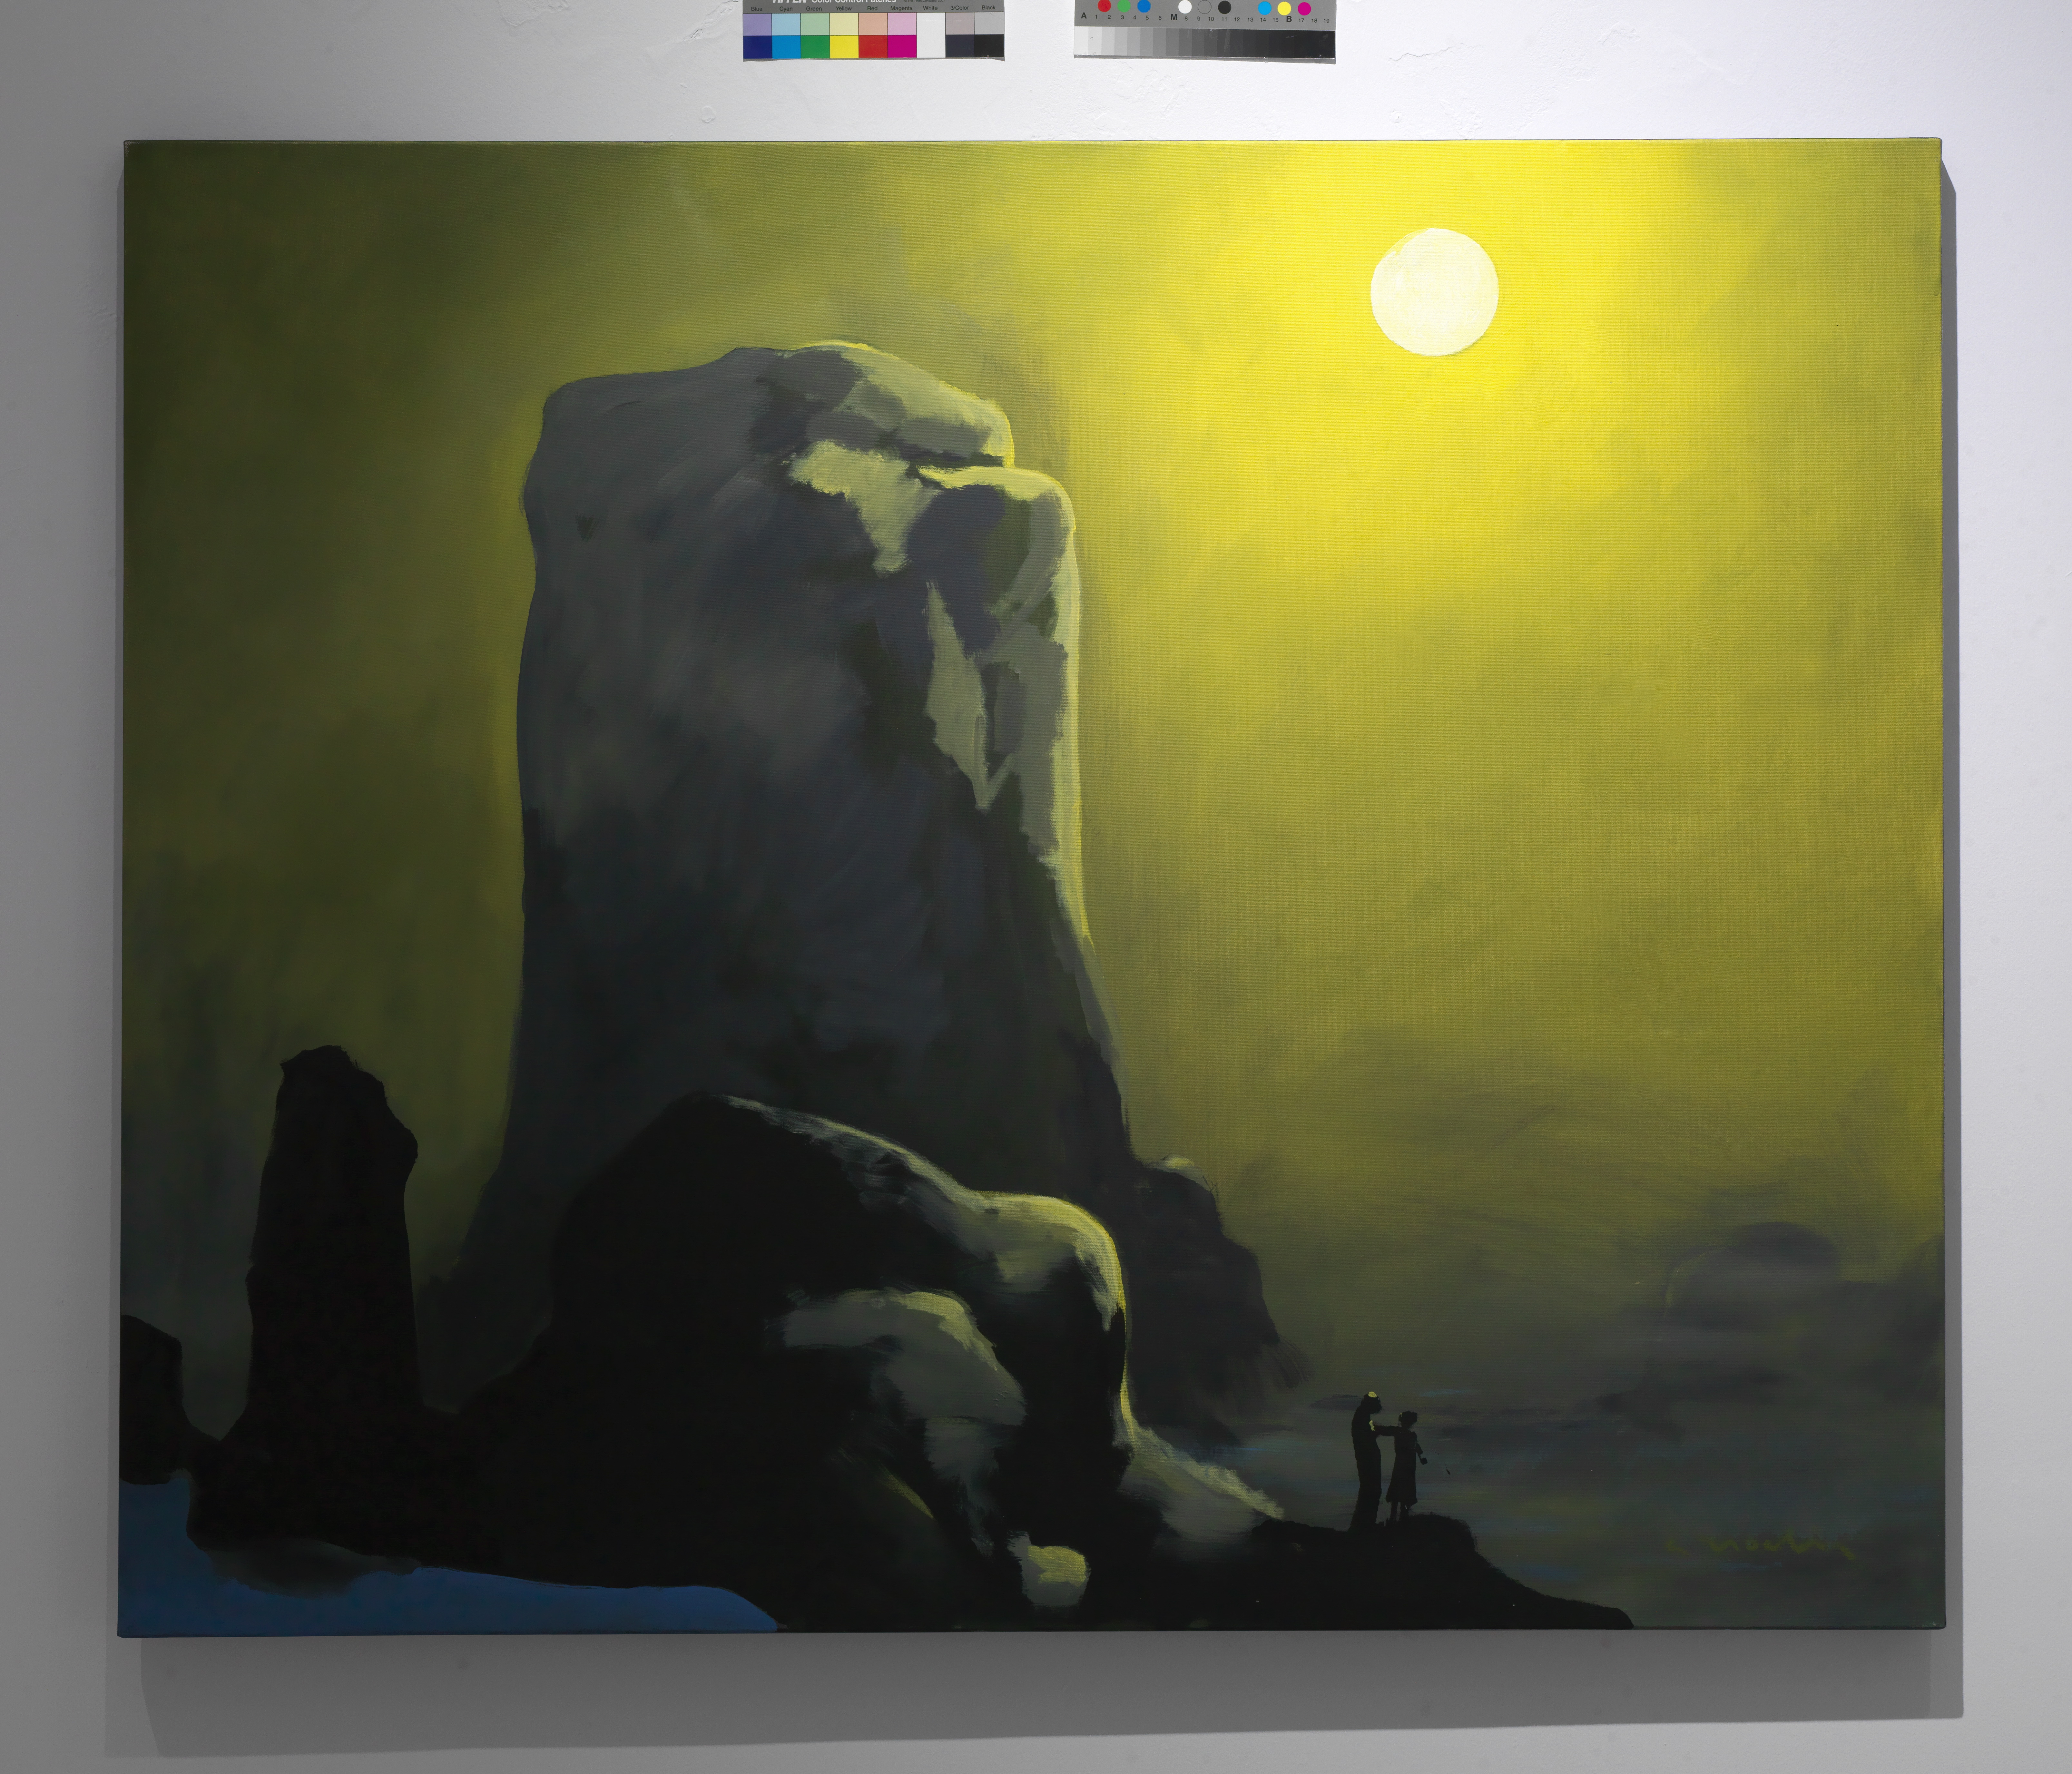Click the solid black color patch

(x=989, y=46)
